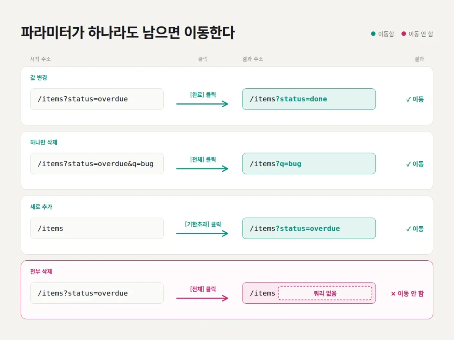The height and width of the screenshot is (340, 454).
Task: Click the start address in the "전부 삭제" card
Action: pos(97,293)
